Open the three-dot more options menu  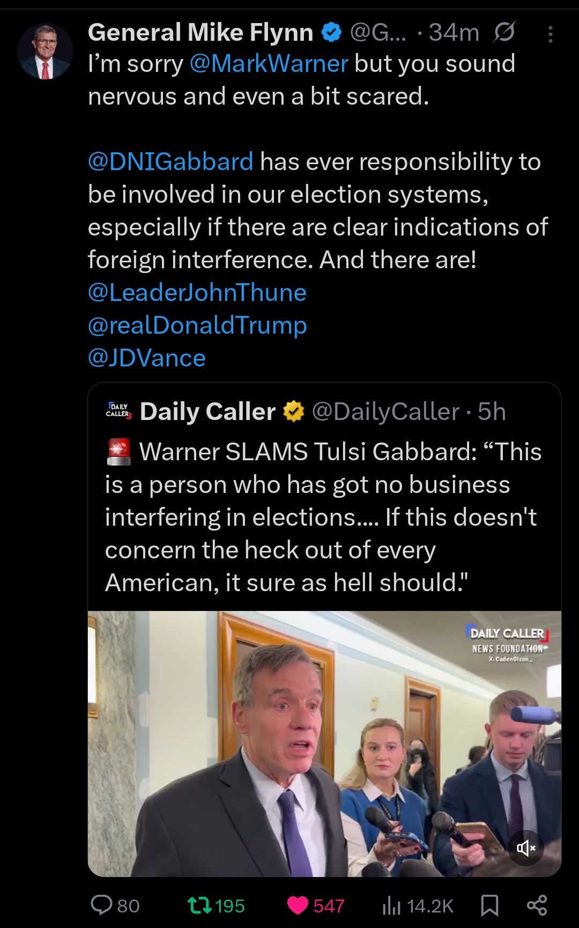pos(550,35)
